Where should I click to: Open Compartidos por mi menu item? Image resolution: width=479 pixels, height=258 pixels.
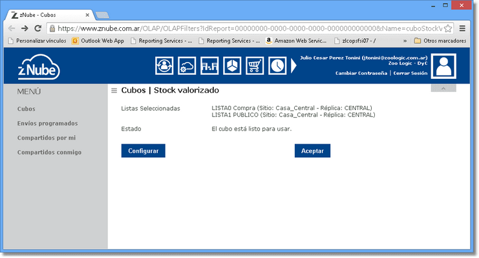(x=47, y=138)
